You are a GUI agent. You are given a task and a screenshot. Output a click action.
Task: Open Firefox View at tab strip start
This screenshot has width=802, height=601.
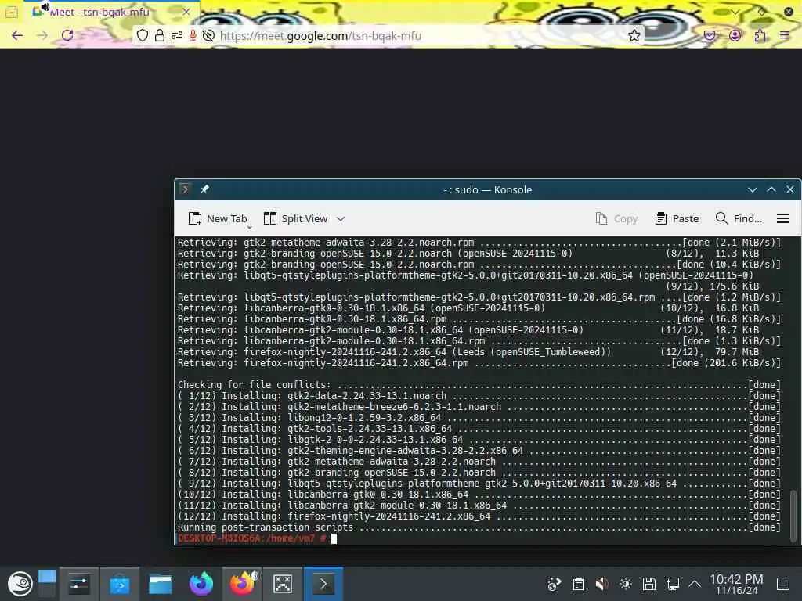pos(12,12)
